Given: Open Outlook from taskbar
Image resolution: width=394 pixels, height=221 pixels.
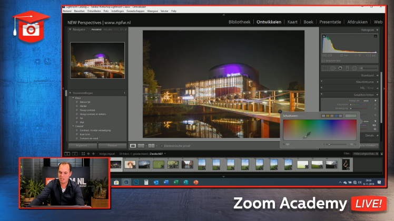Looking at the screenshot, I should tap(156, 182).
